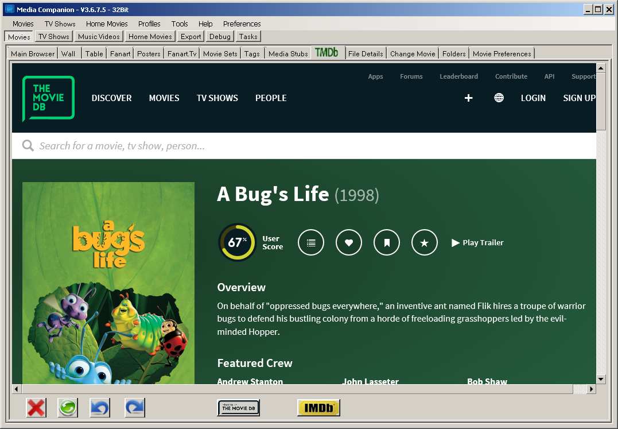
Task: Add movie to watchlist with bookmark icon
Action: point(387,242)
